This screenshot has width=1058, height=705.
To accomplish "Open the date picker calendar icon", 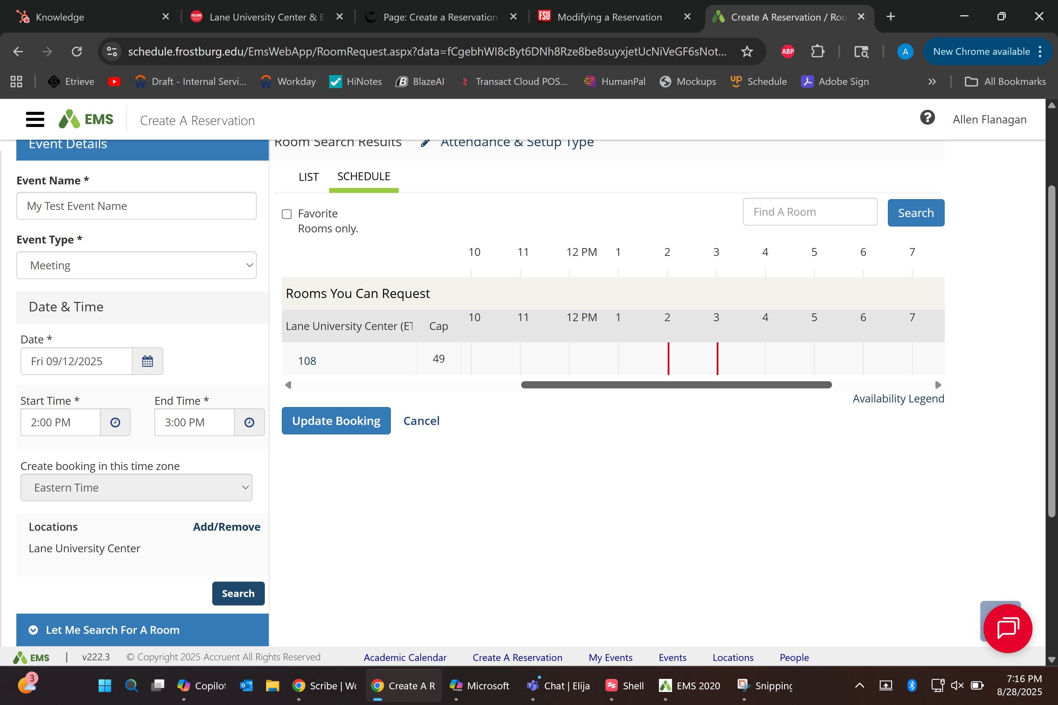I will (x=148, y=361).
